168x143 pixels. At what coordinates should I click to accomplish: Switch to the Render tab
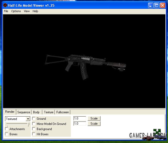coord(10,112)
